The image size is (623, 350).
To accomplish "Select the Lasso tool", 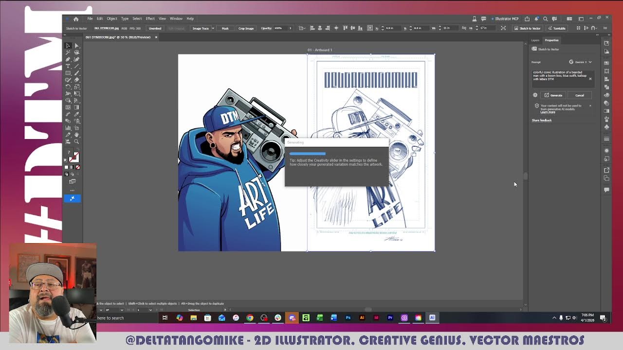I will click(x=77, y=52).
